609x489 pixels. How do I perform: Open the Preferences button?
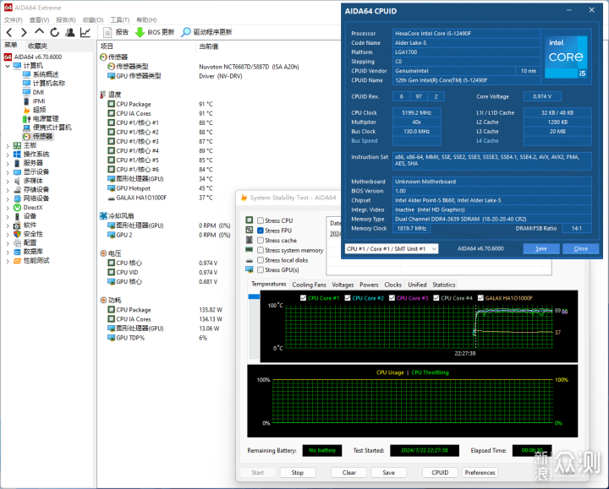(480, 473)
